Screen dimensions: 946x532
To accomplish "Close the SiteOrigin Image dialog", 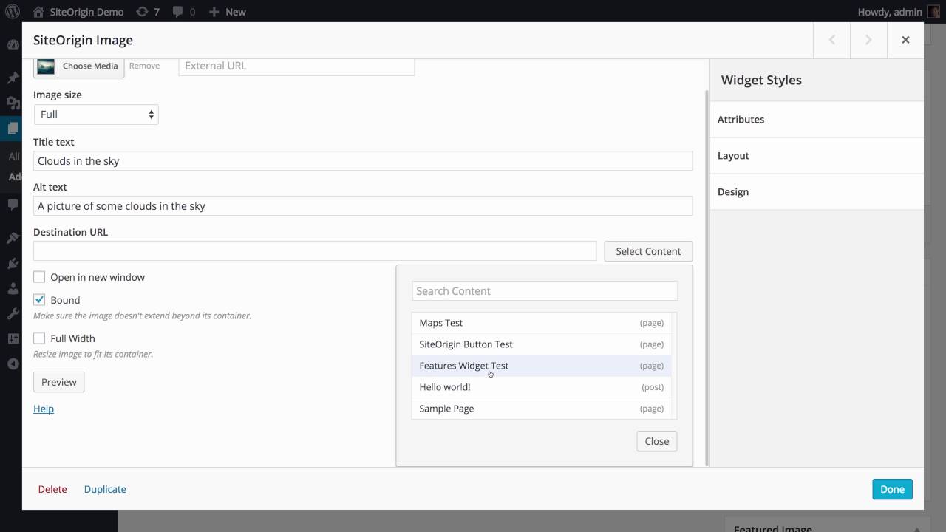I will [x=905, y=40].
